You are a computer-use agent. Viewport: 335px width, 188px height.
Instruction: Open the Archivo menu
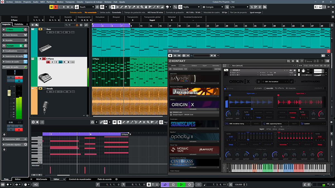click(x=9, y=2)
